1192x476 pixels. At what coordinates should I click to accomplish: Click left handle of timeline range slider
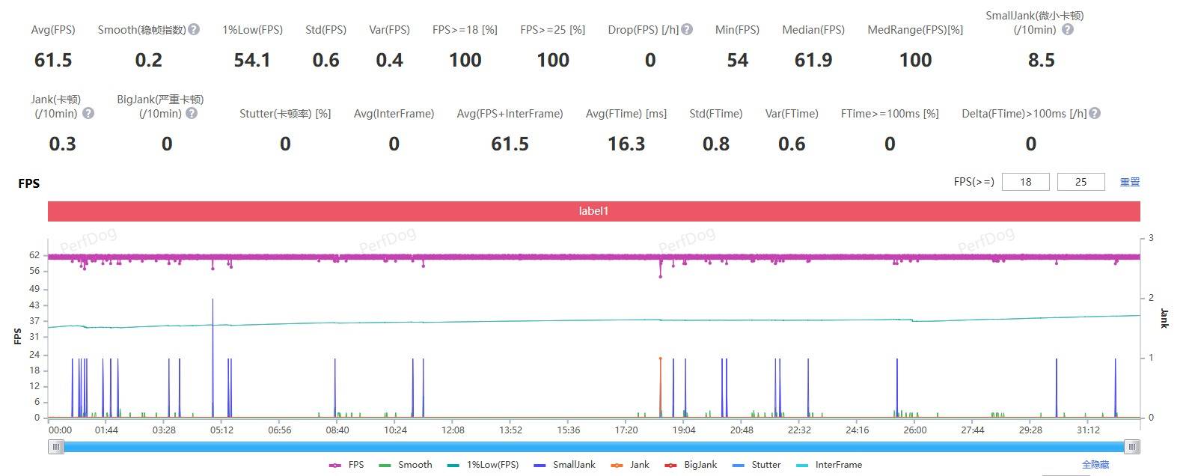coord(55,447)
